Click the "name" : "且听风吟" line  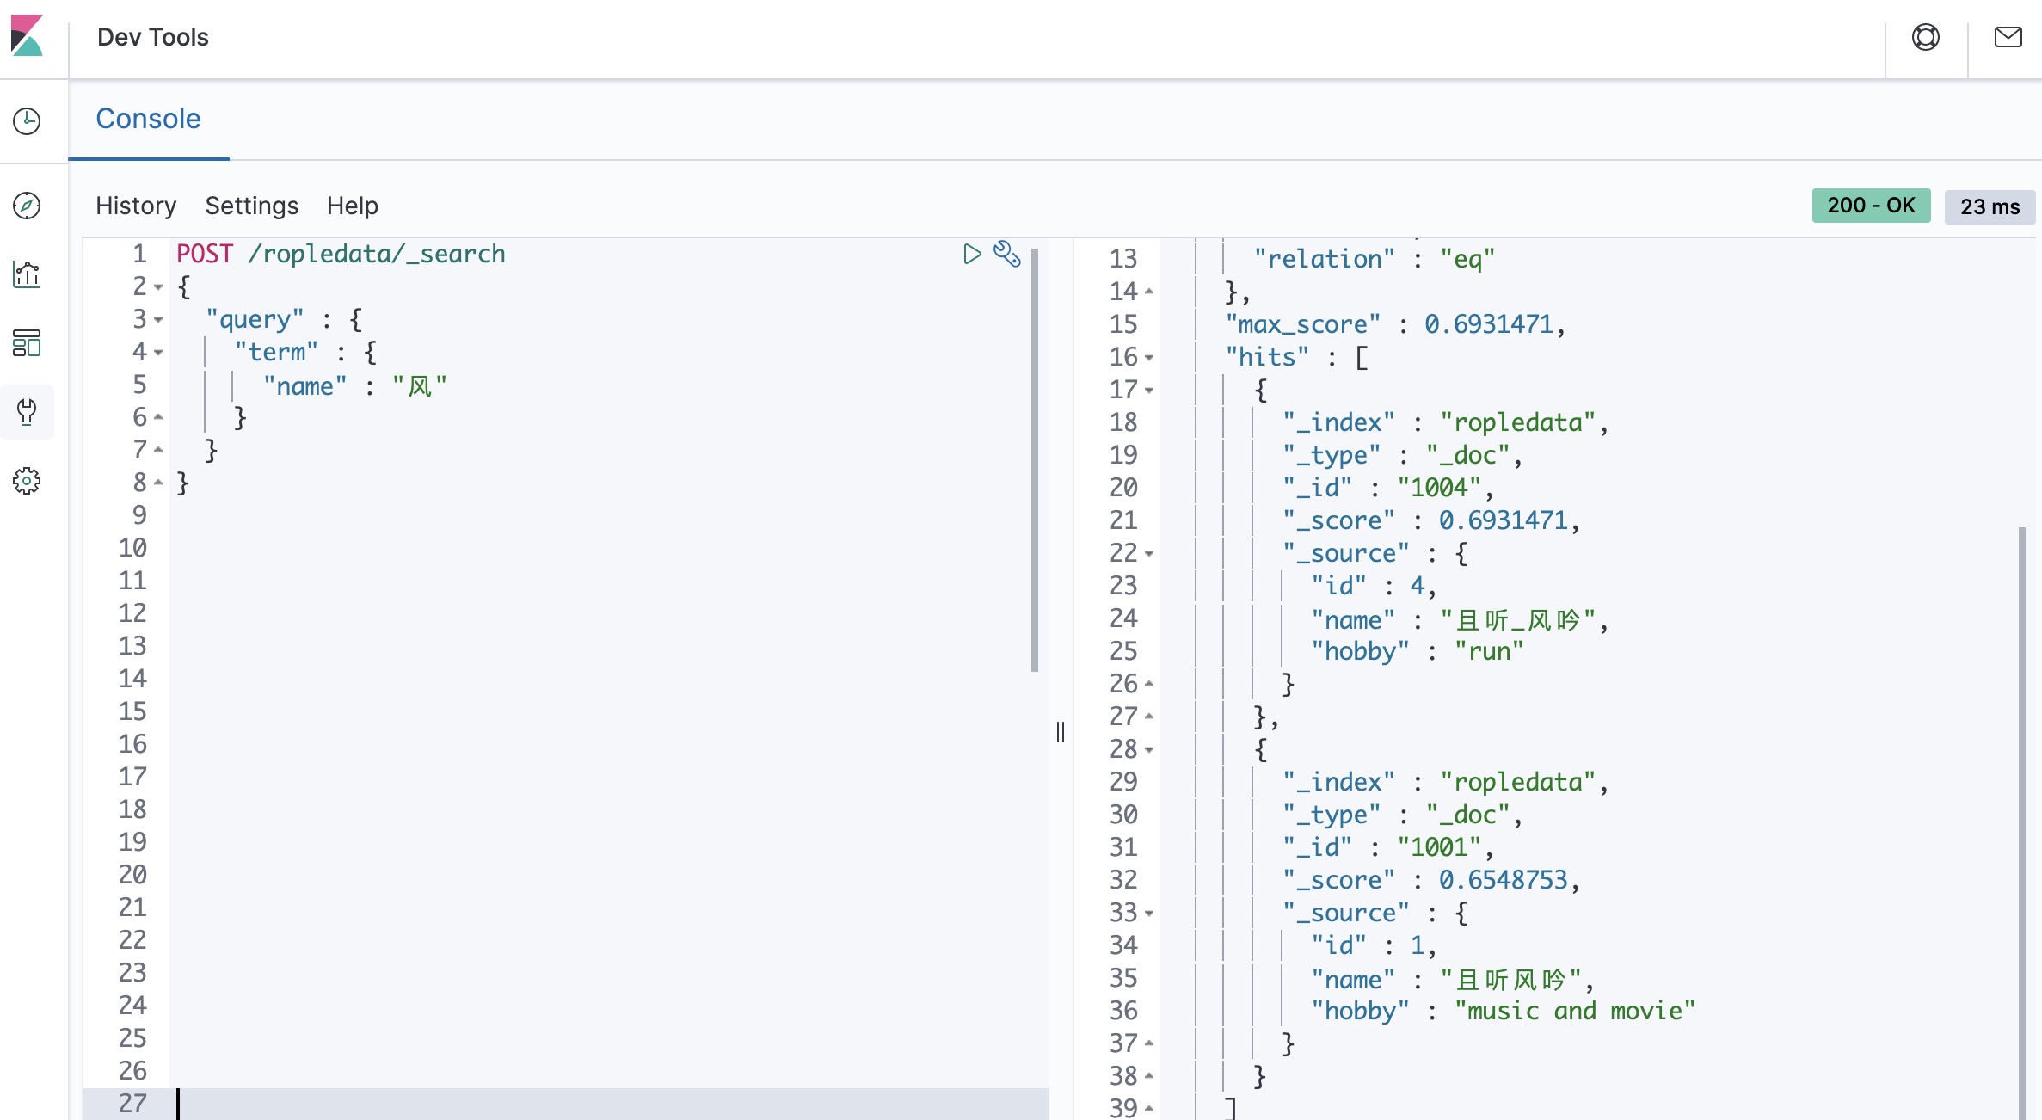(1453, 979)
